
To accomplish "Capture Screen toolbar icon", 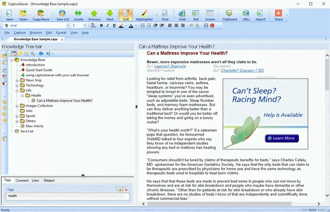I will click(x=210, y=15).
